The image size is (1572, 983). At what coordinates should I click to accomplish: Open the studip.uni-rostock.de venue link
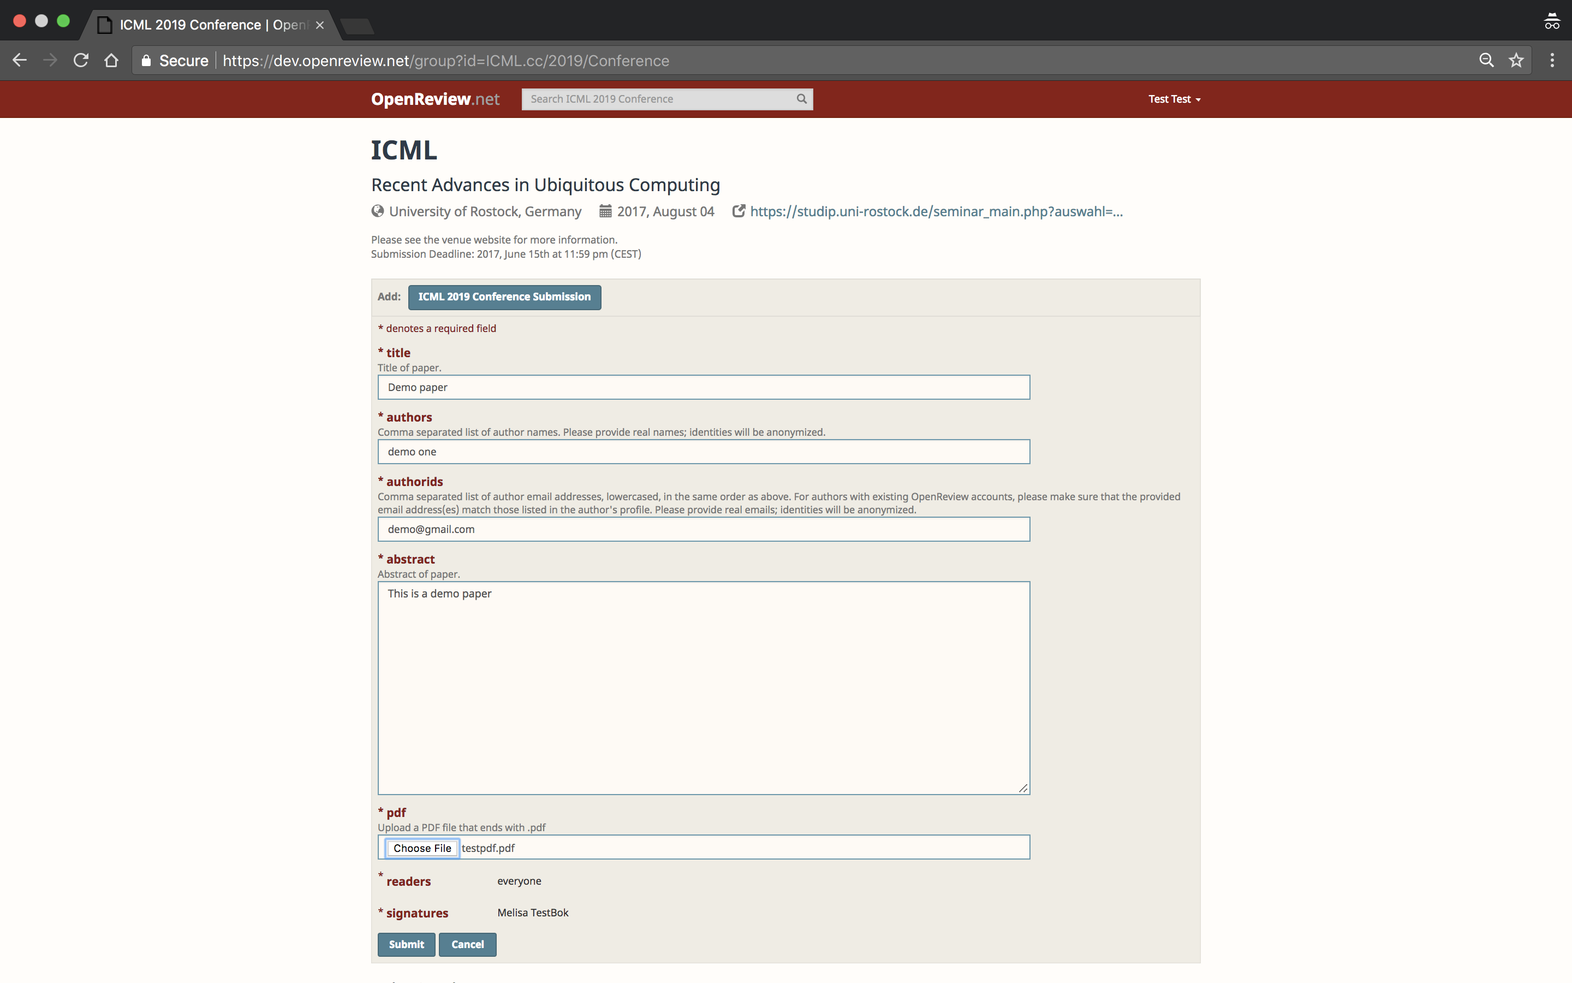coord(936,211)
